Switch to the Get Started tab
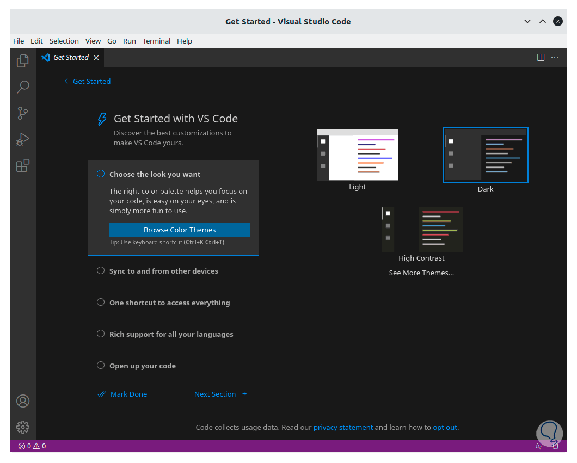This screenshot has height=463, width=577. pos(70,58)
